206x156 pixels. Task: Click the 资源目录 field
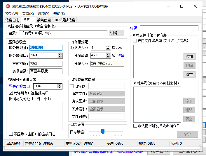pos(46,71)
